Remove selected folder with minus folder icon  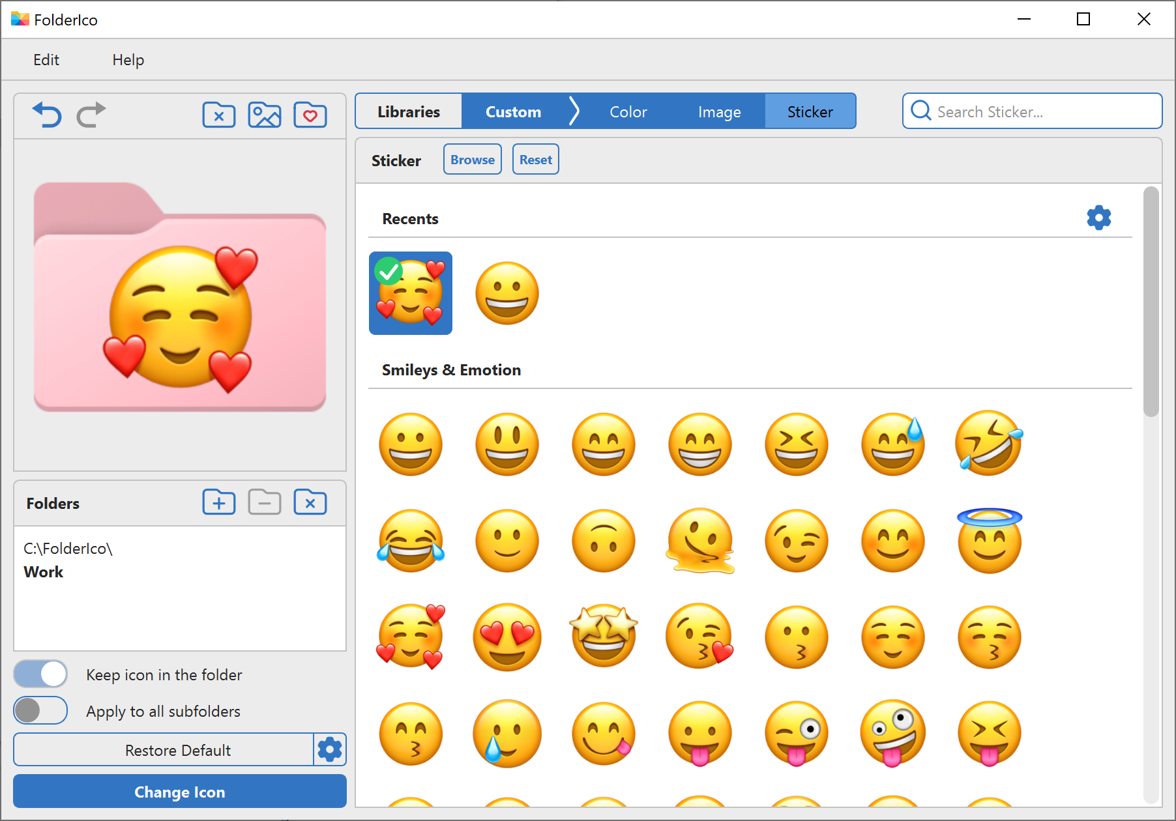click(x=265, y=502)
